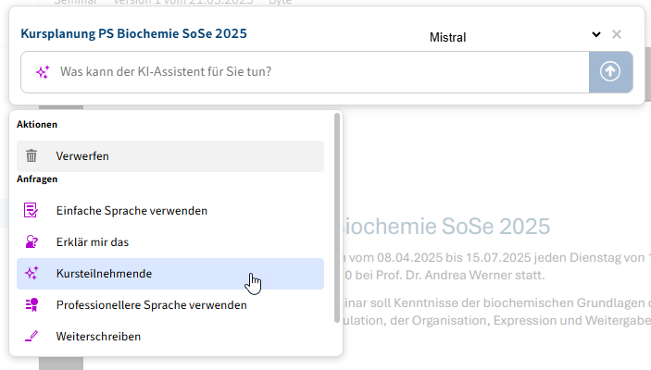Click the Anfragen section heading
Image resolution: width=651 pixels, height=370 pixels.
click(37, 179)
